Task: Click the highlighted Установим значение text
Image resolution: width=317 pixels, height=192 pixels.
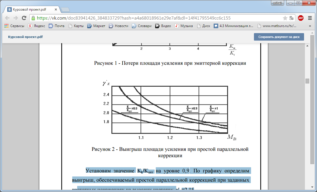Action: coord(110,171)
